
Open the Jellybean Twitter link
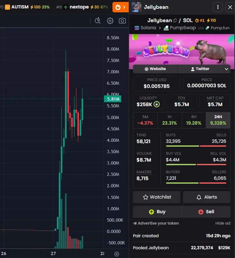point(200,69)
